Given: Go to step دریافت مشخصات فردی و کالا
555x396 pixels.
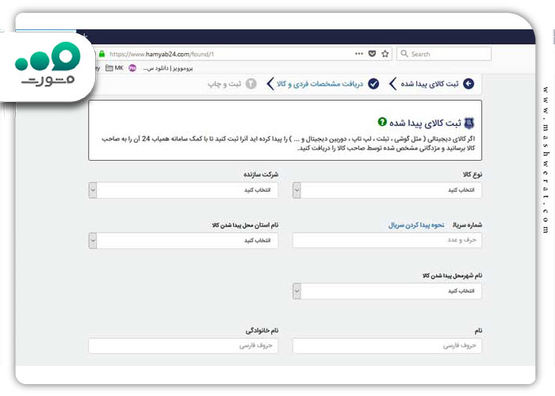Looking at the screenshot, I should tap(320, 84).
